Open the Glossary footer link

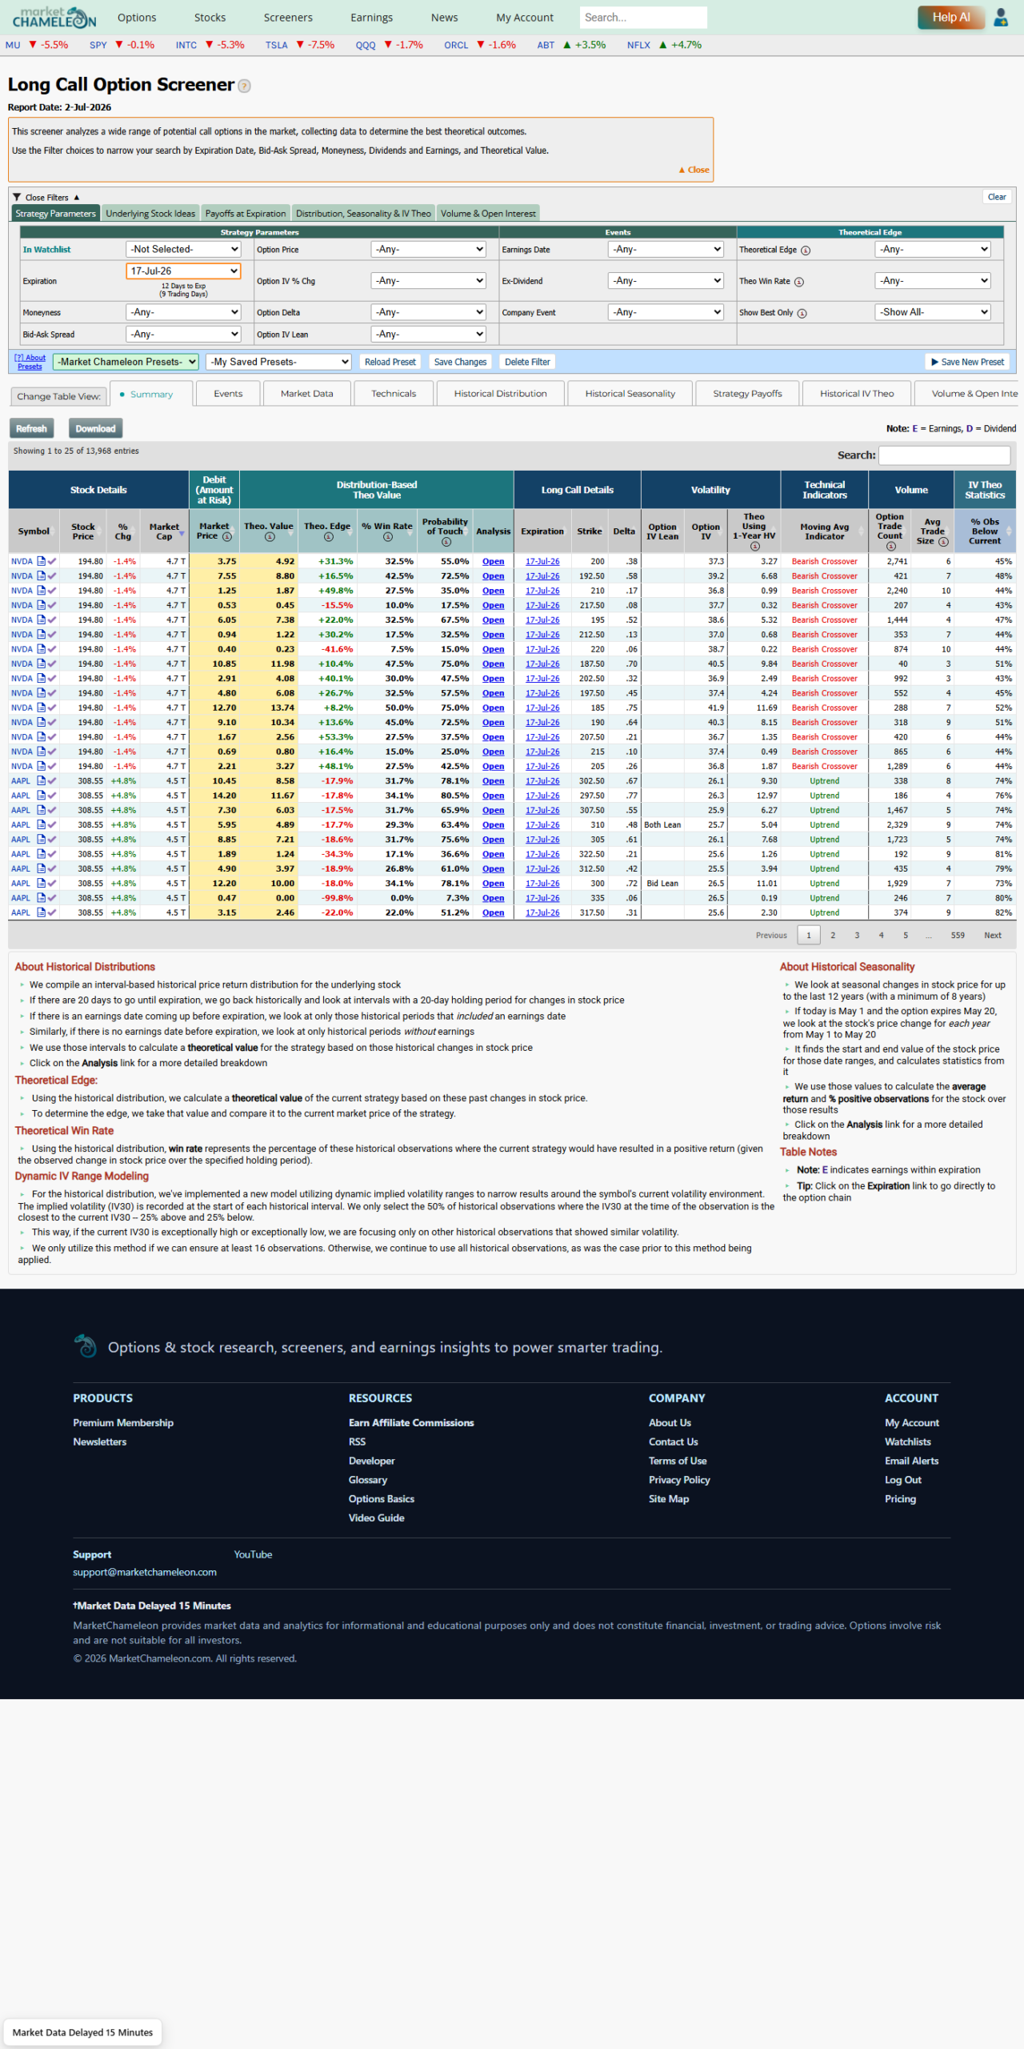click(368, 1480)
